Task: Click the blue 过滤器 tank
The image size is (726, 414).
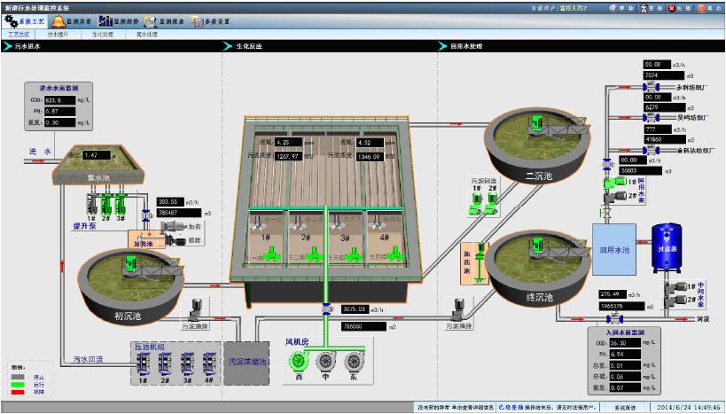Action: [666, 247]
